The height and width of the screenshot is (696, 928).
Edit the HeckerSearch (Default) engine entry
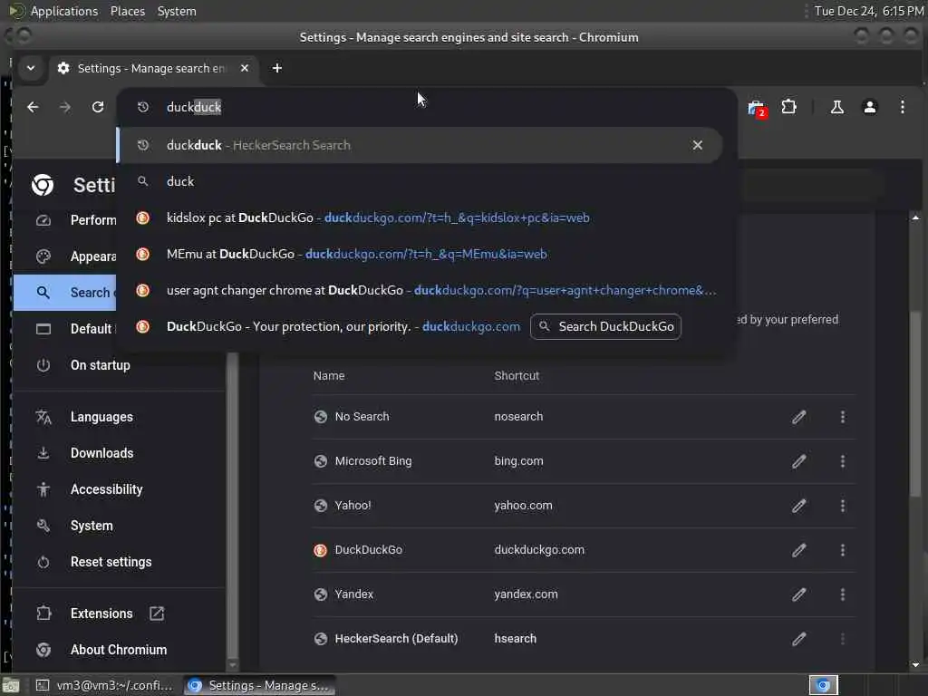tap(799, 639)
